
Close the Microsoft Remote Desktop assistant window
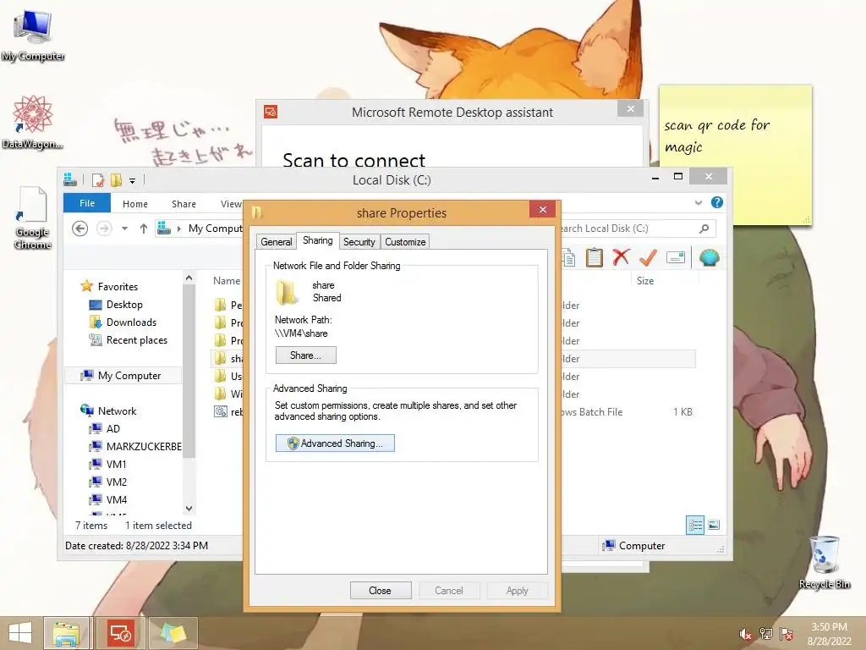(631, 108)
